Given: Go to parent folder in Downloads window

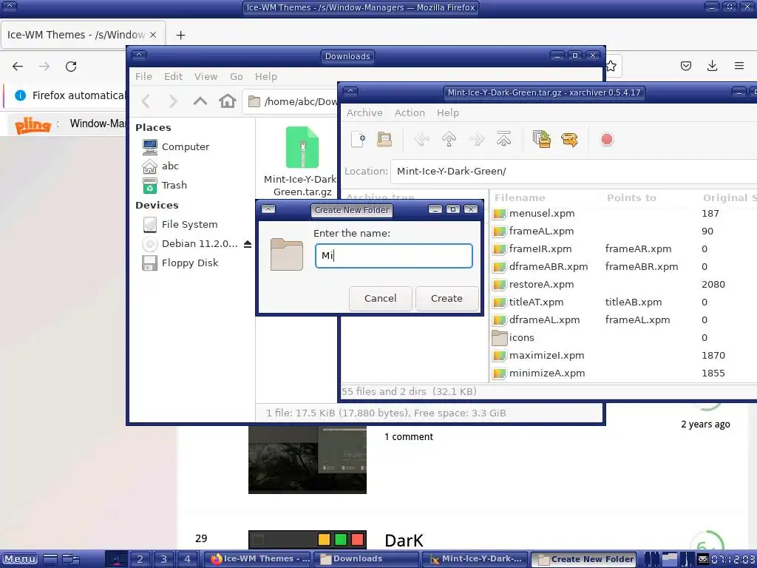Looking at the screenshot, I should 200,101.
